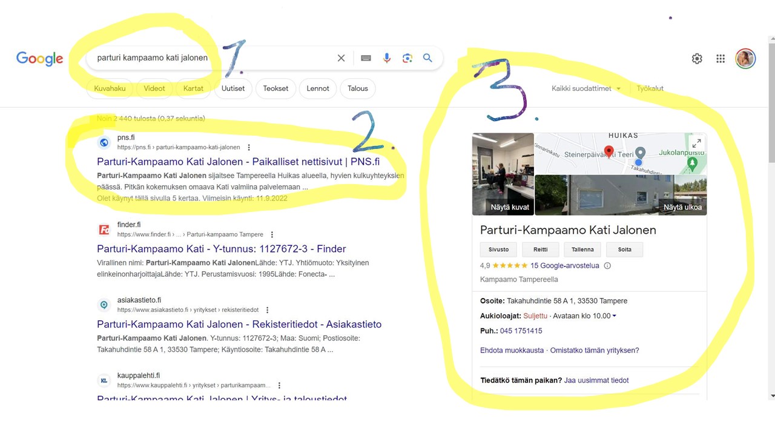Open more options for the finder.fi result
Image resolution: width=775 pixels, height=436 pixels.
click(x=272, y=234)
